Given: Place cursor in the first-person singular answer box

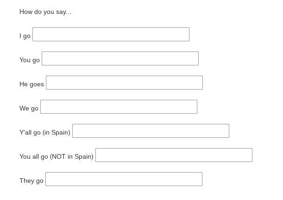Looking at the screenshot, I should pos(111,34).
